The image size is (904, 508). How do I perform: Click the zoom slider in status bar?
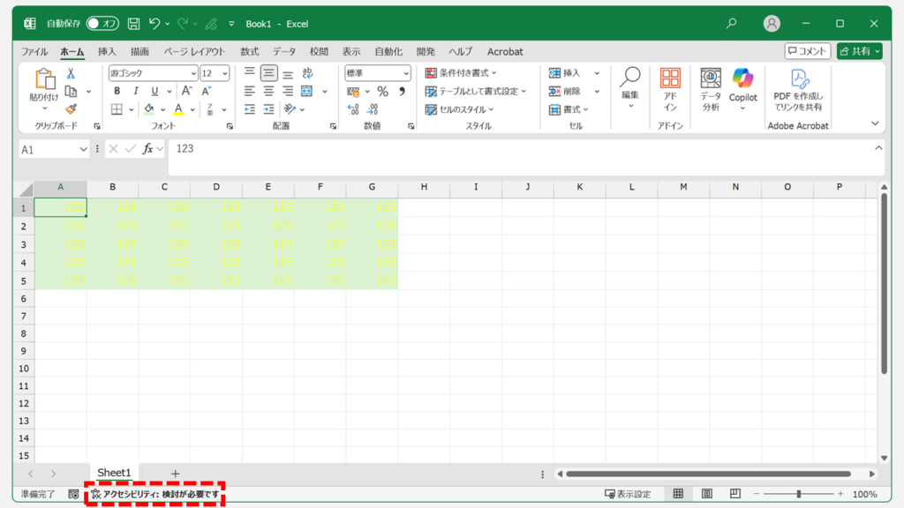tap(799, 495)
